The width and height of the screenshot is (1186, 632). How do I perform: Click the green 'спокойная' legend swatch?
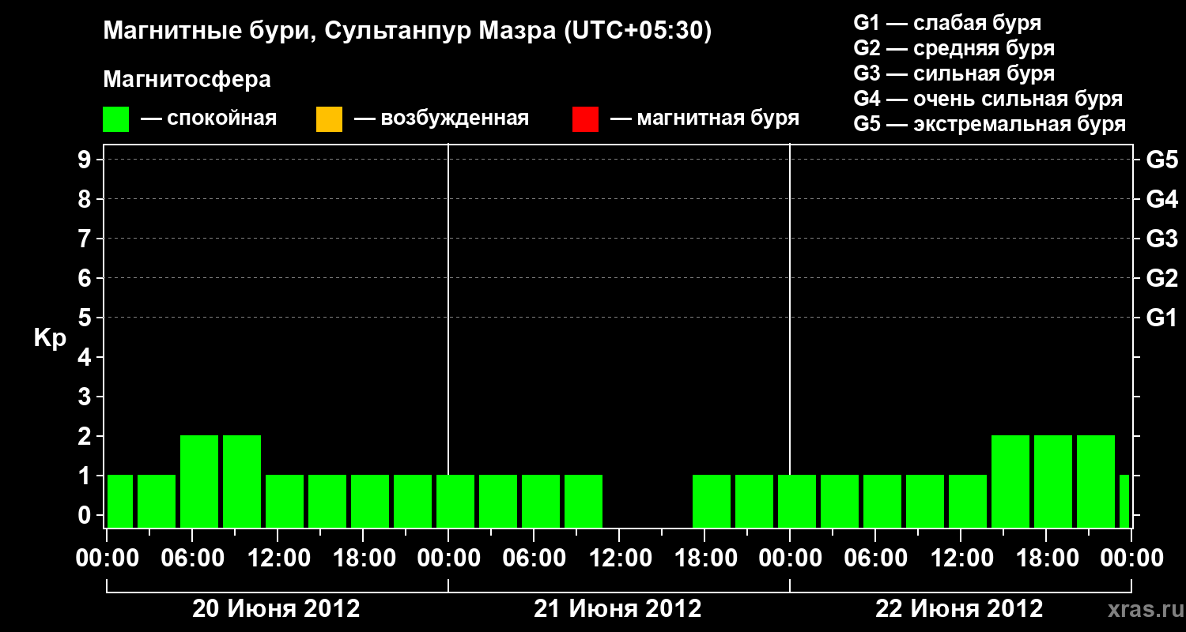(x=116, y=119)
